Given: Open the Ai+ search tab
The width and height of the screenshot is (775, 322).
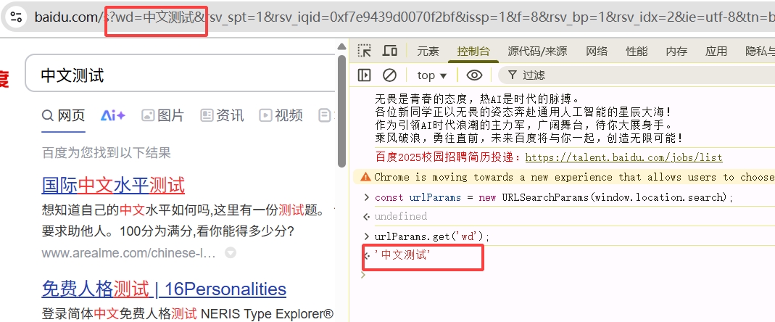Looking at the screenshot, I should 112,116.
